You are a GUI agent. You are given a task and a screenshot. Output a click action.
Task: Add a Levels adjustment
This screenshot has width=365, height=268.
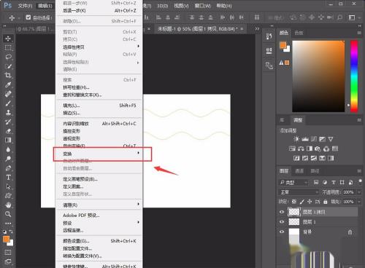point(305,139)
